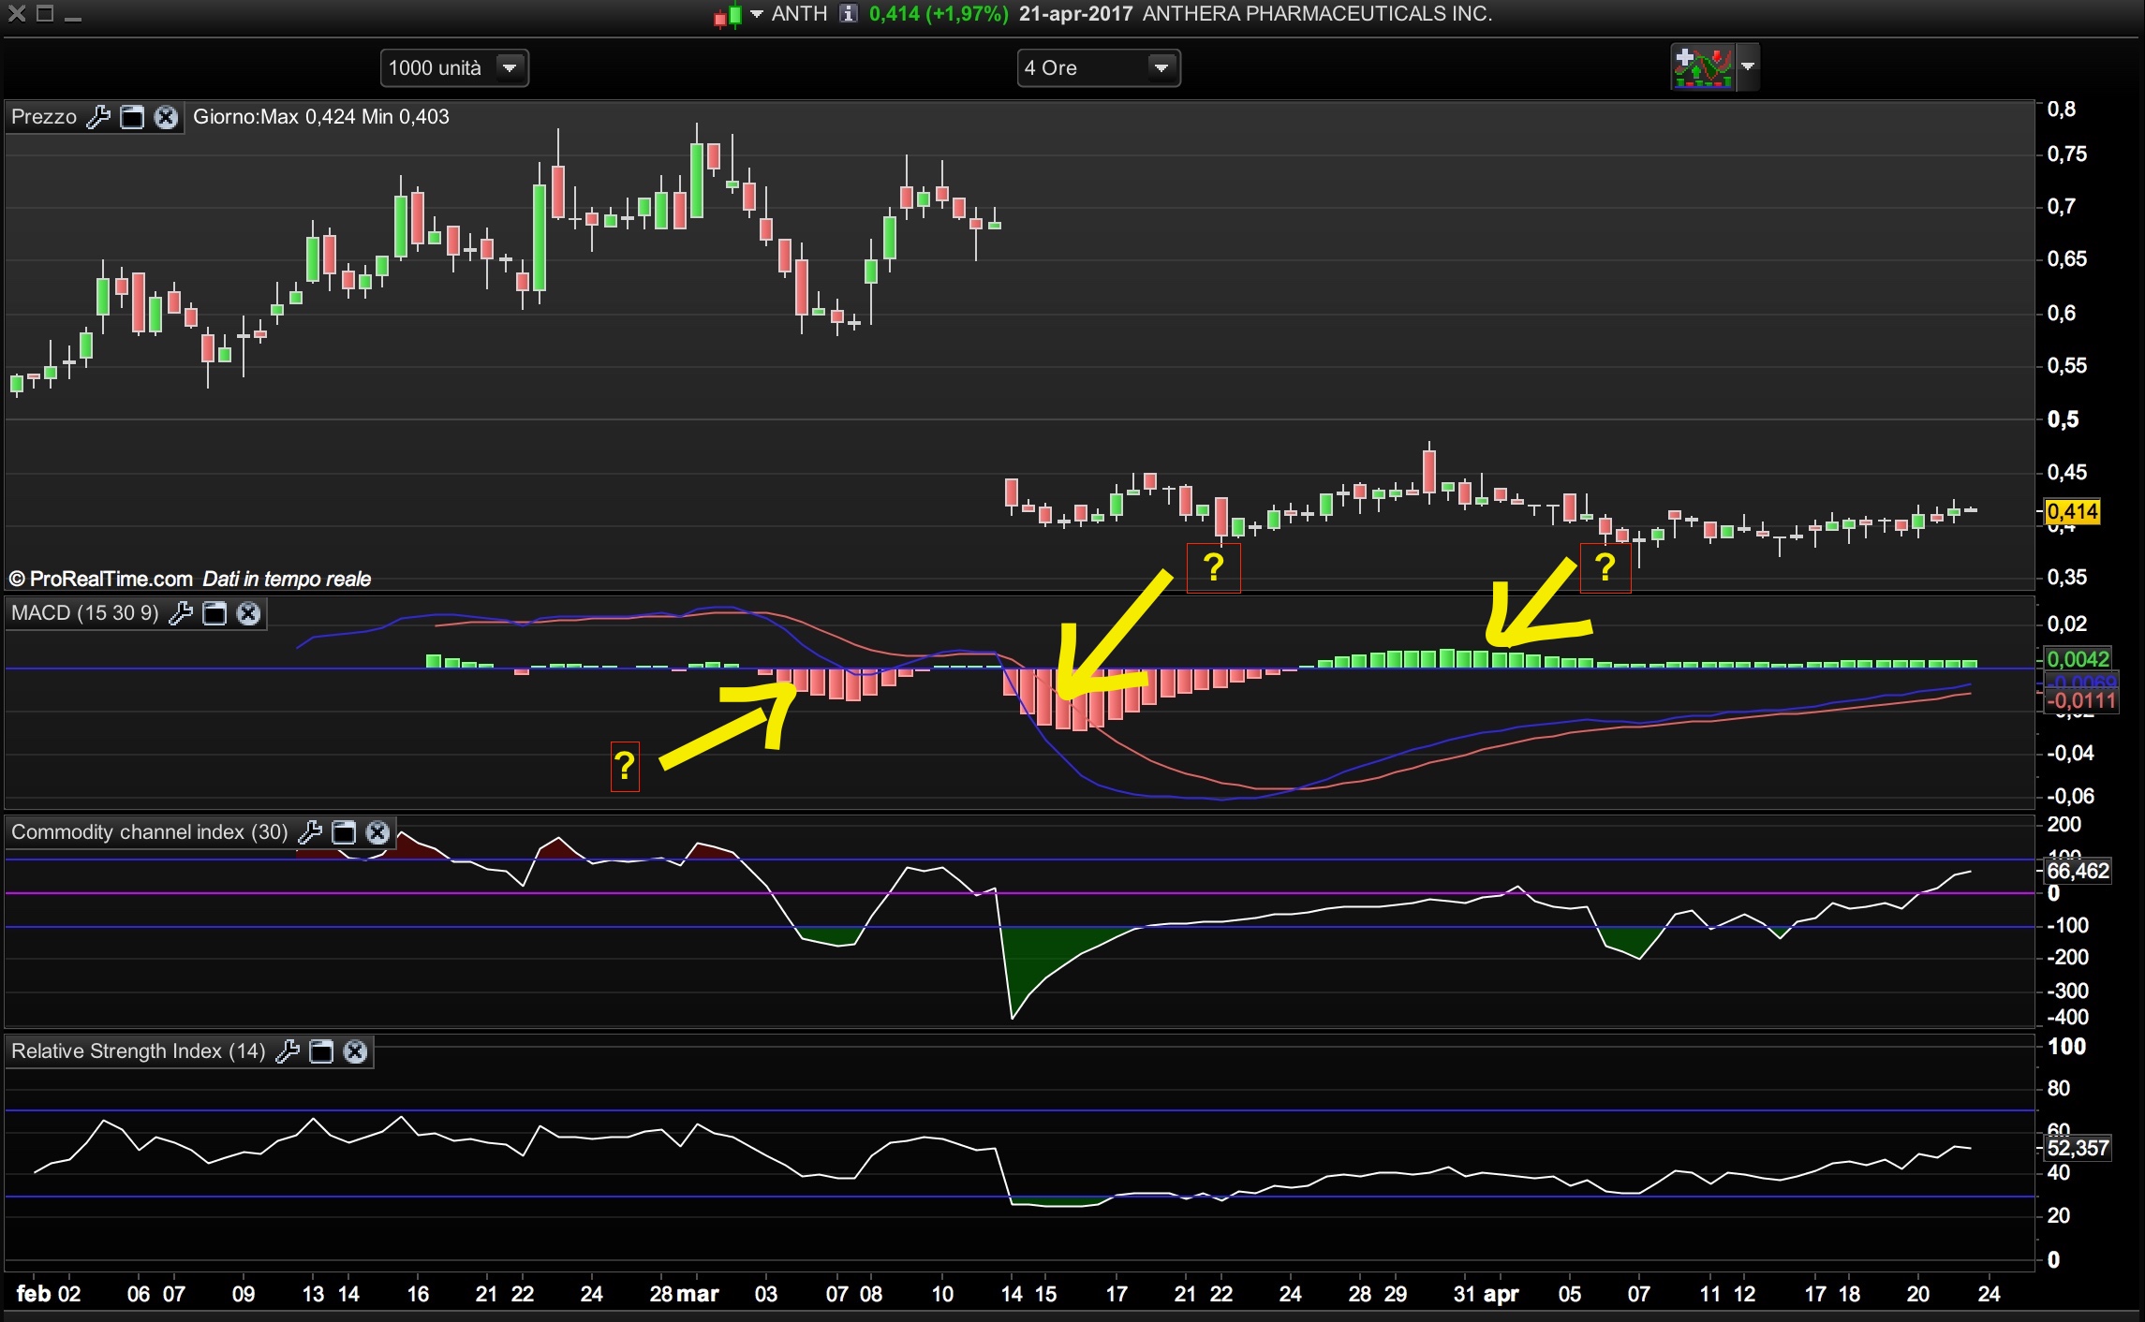This screenshot has height=1322, width=2145.
Task: Click the candlestick chart style icon
Action: (728, 15)
